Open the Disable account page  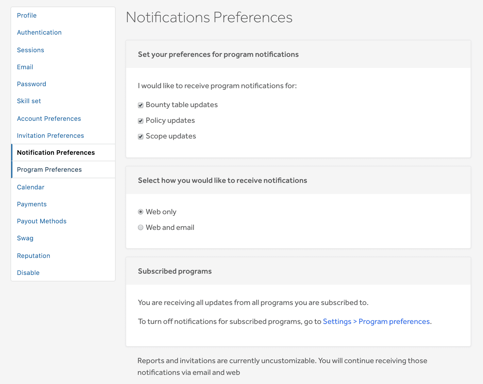coord(28,273)
